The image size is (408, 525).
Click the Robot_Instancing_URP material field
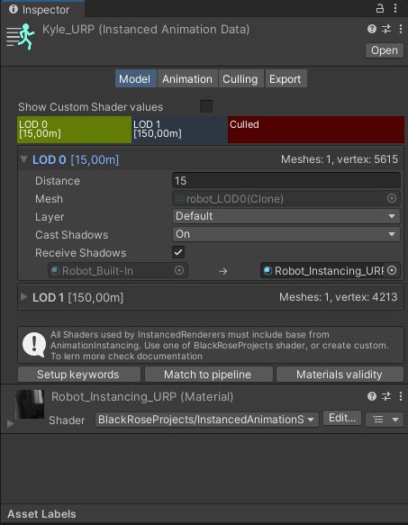(x=330, y=270)
